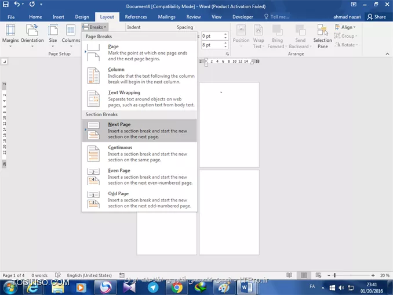Switch to the Review tab
Viewport: 393px width, 295px height.
[x=194, y=17]
